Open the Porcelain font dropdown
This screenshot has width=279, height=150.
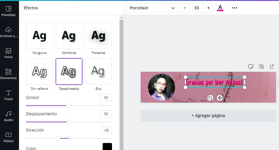[x=152, y=8]
